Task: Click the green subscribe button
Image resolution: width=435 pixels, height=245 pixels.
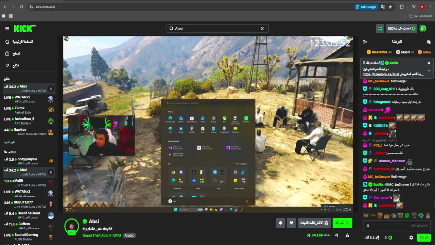Action: (342, 223)
